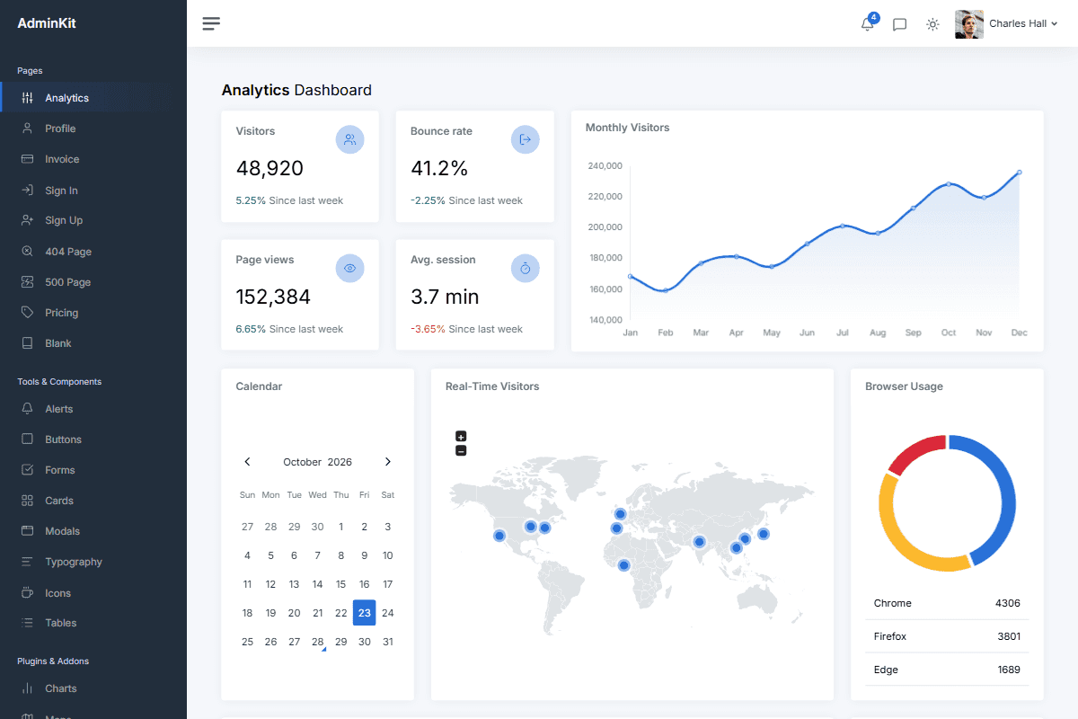The width and height of the screenshot is (1078, 719).
Task: Click the Alerts bell icon in sidebar
Action: pyautogui.click(x=27, y=409)
